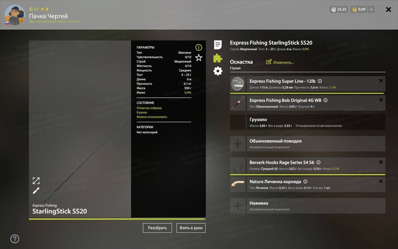Click the Super Line spool thumbnail
Viewport: 398px width, 249px height.
point(238,84)
